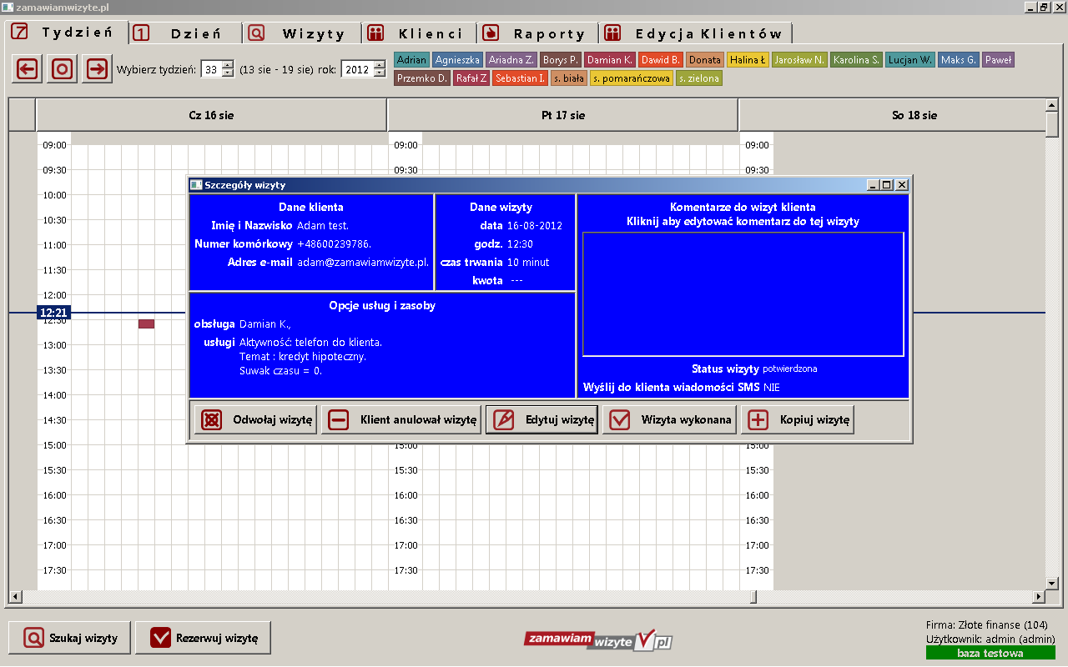
Task: Switch to the Wizyty tab
Action: (302, 33)
